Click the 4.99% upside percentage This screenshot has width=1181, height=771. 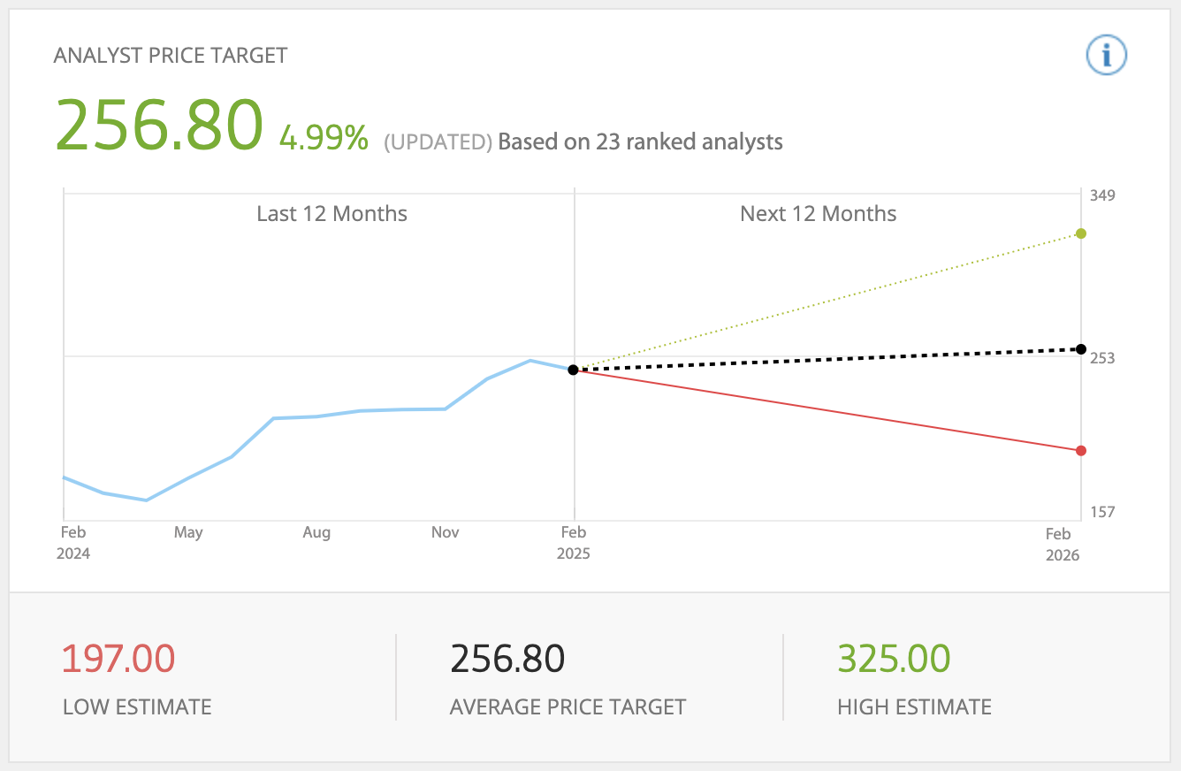[x=324, y=138]
